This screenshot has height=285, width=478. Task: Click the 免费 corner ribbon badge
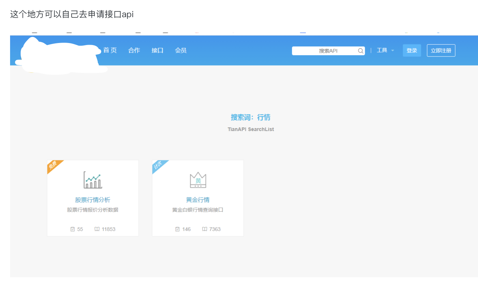pyautogui.click(x=54, y=166)
